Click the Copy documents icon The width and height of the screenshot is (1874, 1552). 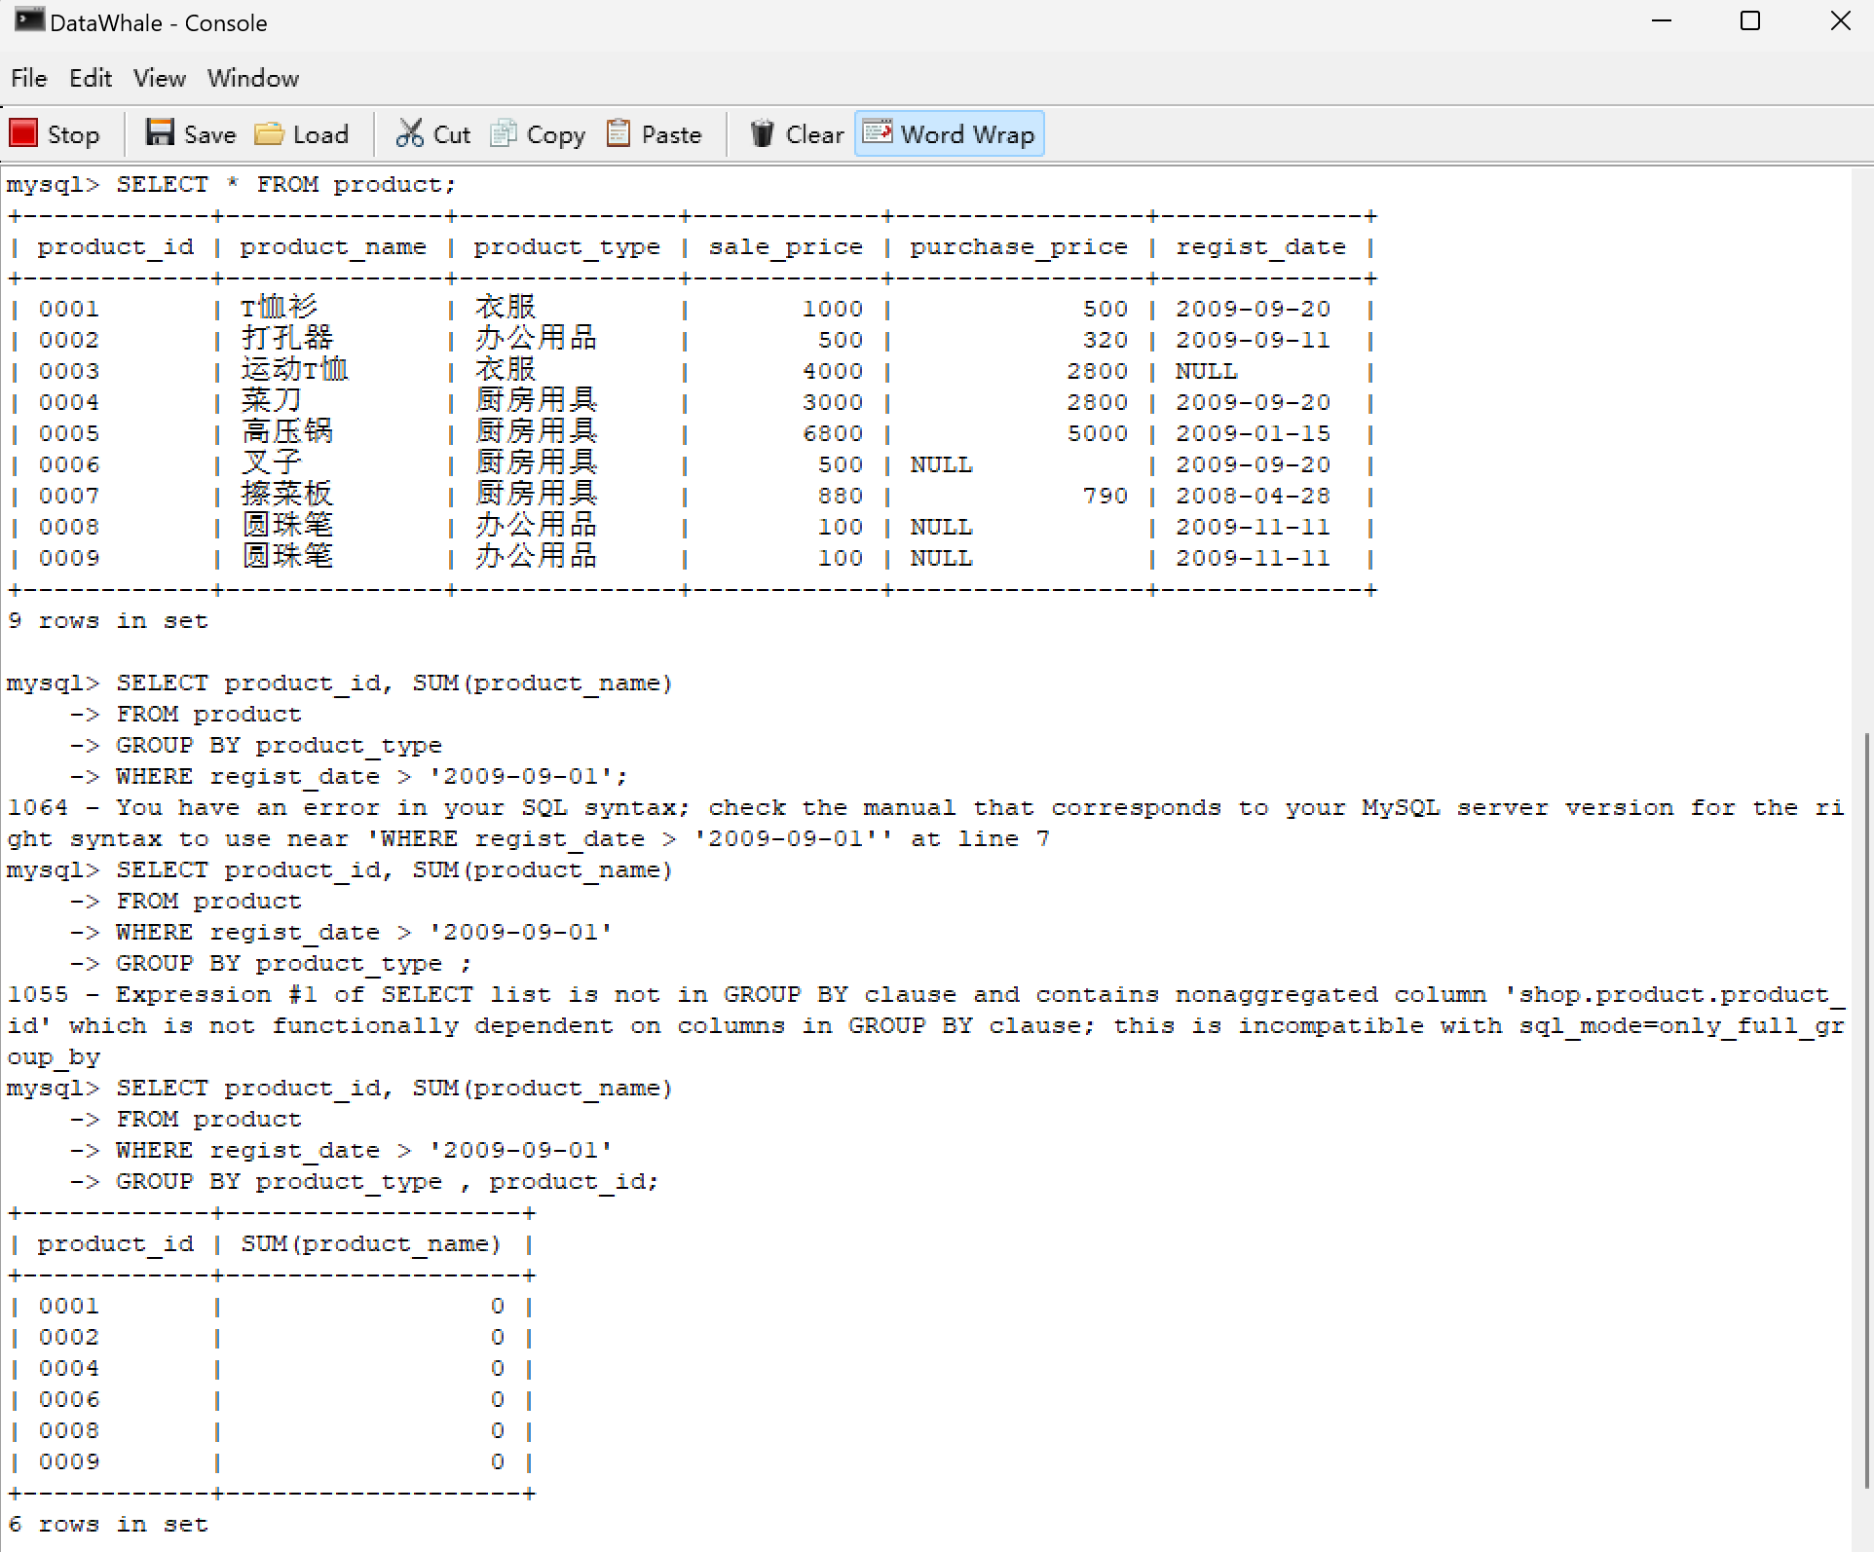tap(504, 133)
